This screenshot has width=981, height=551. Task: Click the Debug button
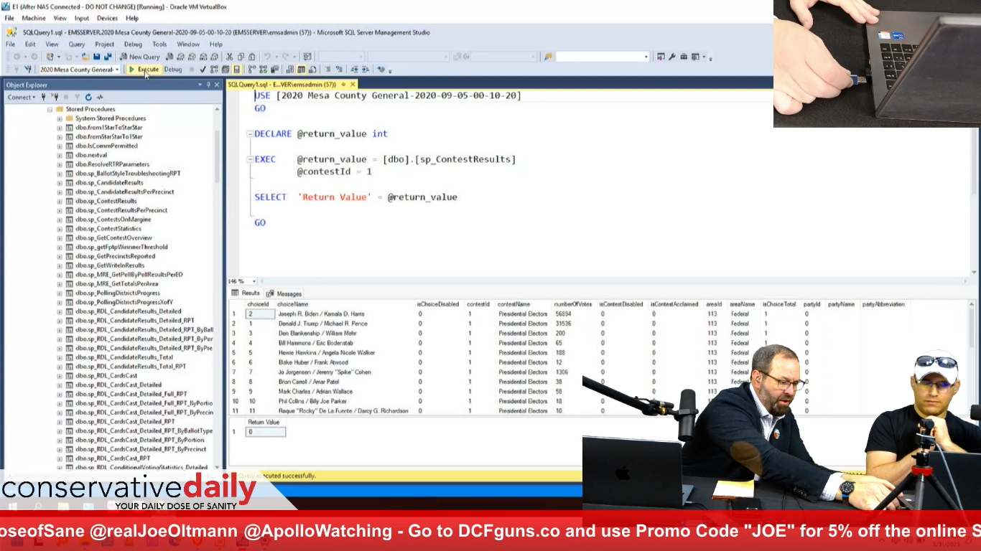[x=173, y=70]
